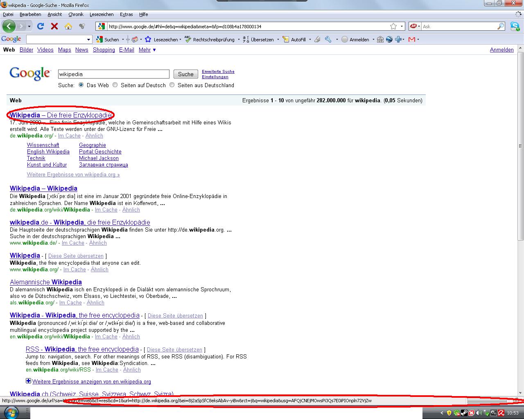Viewport: 524px width, 419px height.
Task: Switch to the Maps search tab
Action: pyautogui.click(x=64, y=50)
